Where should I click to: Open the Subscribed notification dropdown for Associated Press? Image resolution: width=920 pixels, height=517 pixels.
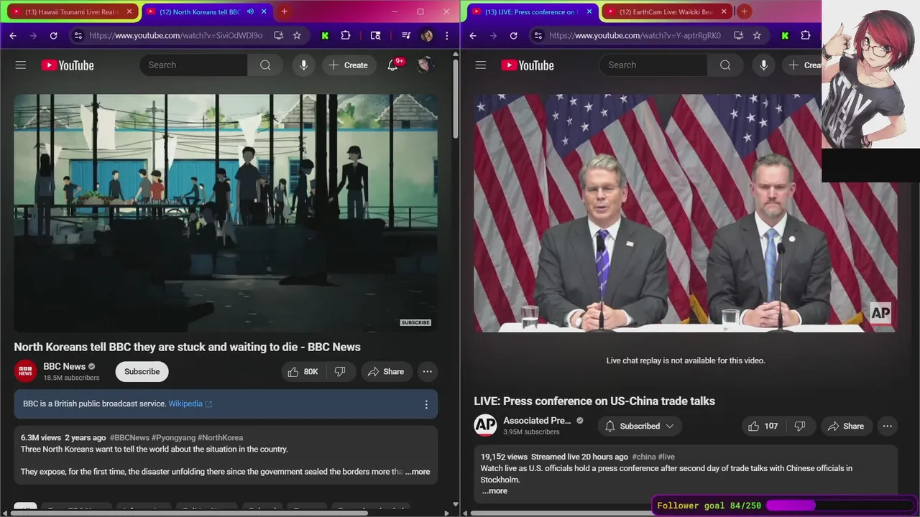640,427
